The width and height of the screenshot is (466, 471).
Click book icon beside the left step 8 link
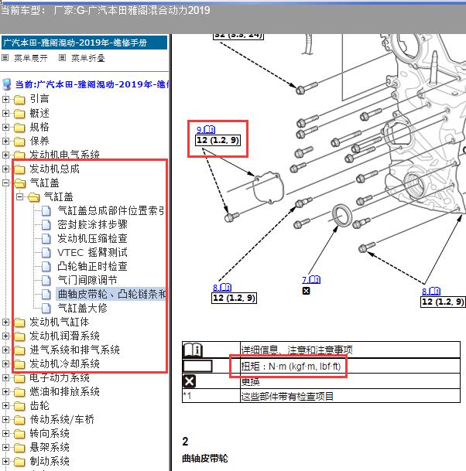click(225, 288)
